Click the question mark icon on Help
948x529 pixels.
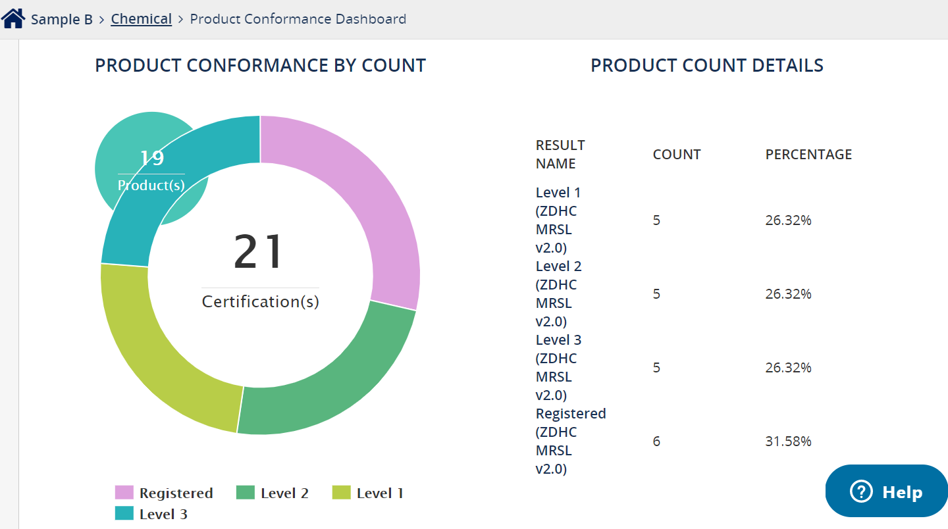click(x=861, y=491)
